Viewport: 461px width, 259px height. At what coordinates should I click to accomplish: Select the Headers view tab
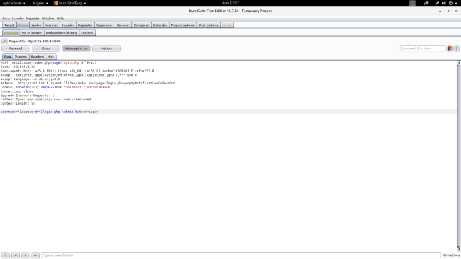37,57
